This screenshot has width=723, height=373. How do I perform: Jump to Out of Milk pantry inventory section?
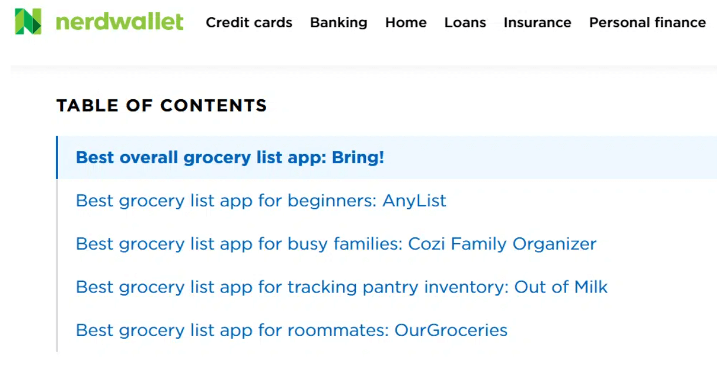pos(342,287)
